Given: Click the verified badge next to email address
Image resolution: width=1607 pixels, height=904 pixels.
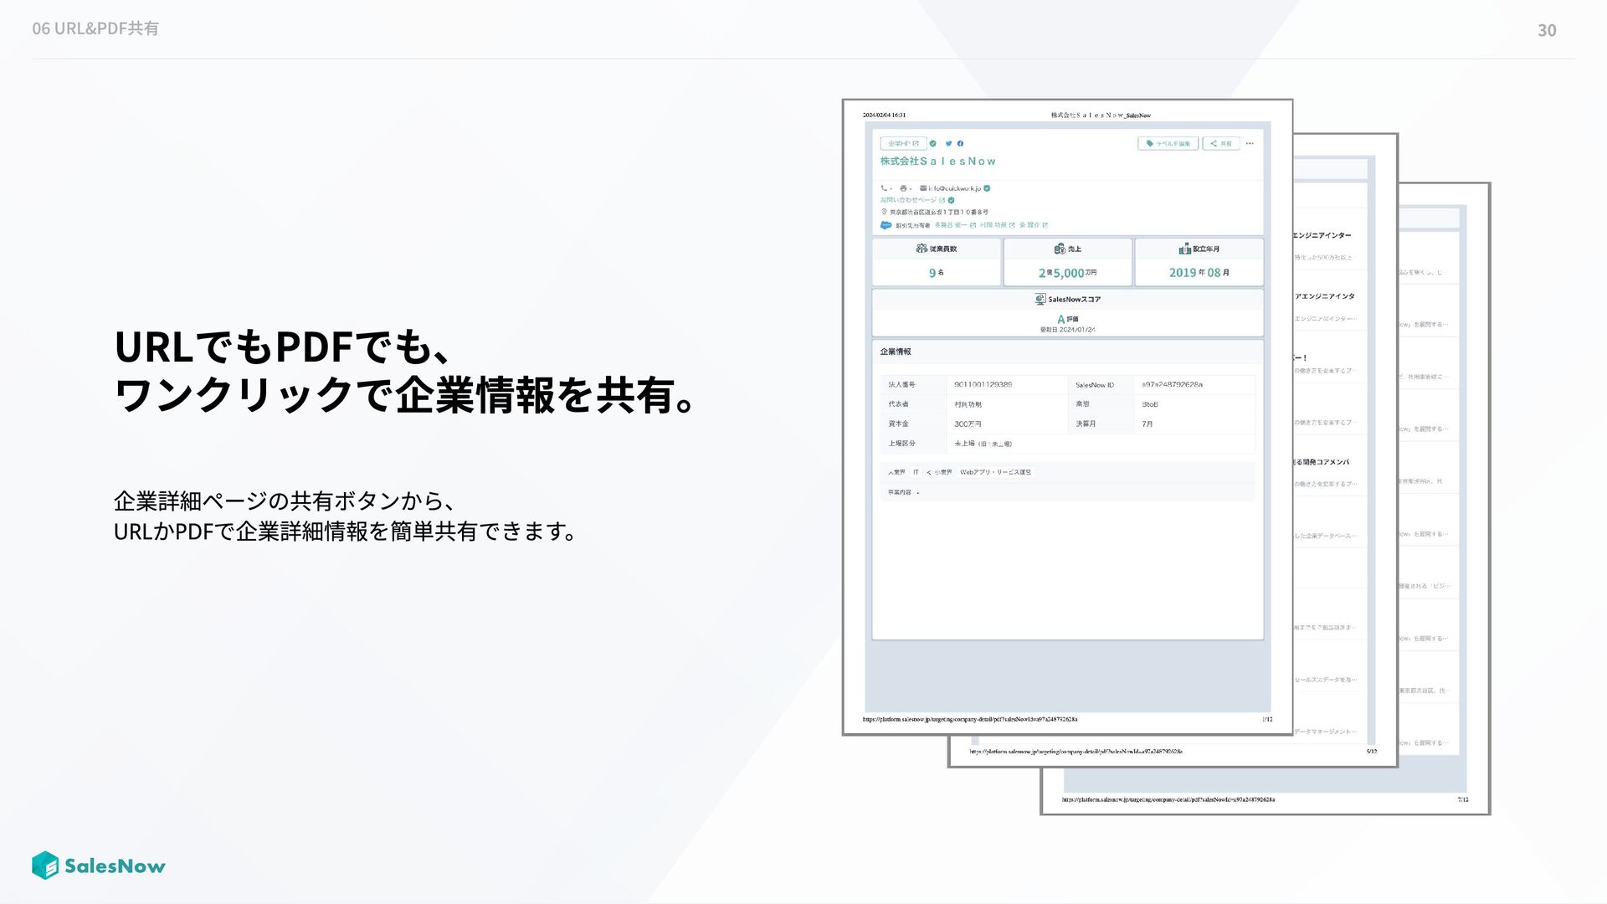Looking at the screenshot, I should 987,188.
